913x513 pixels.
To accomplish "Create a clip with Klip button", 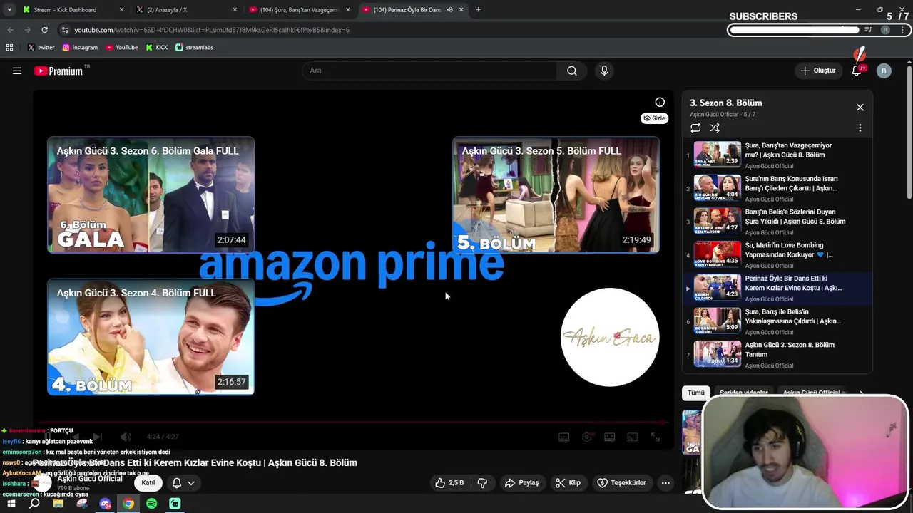I will click(x=568, y=483).
